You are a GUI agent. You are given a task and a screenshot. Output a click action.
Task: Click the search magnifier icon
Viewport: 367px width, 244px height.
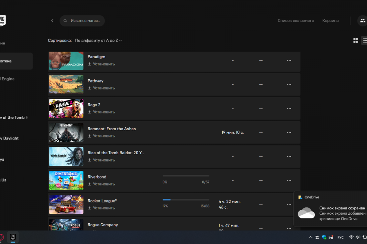coord(65,21)
